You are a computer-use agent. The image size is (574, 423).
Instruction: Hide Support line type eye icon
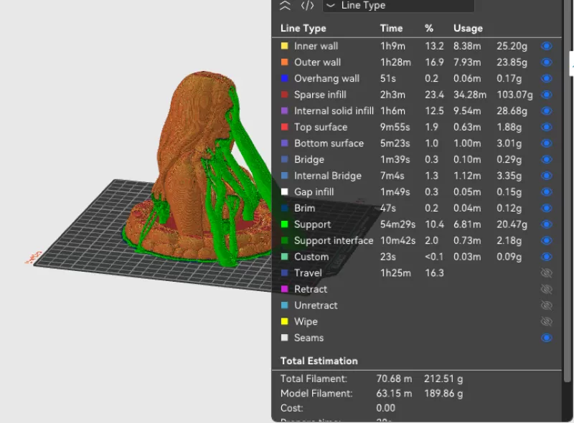point(547,224)
